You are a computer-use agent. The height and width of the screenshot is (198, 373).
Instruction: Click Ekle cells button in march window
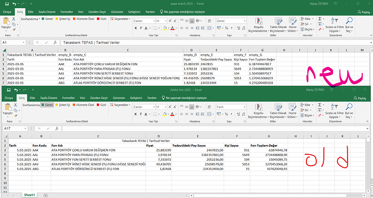307,19
